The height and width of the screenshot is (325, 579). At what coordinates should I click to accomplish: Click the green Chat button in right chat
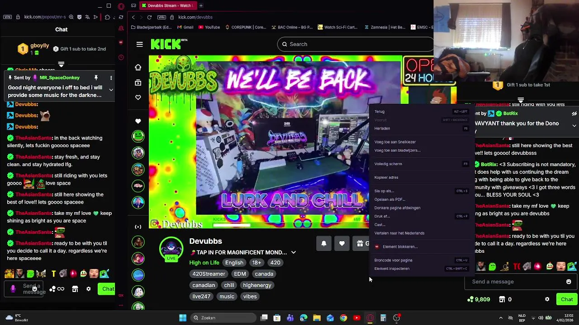pos(567,299)
